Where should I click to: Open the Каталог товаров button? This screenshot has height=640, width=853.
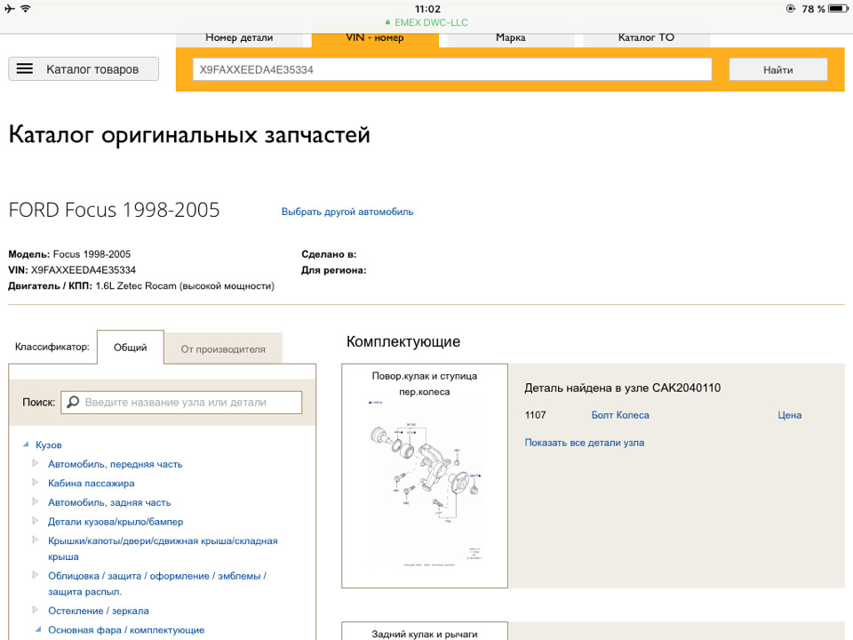pos(84,69)
